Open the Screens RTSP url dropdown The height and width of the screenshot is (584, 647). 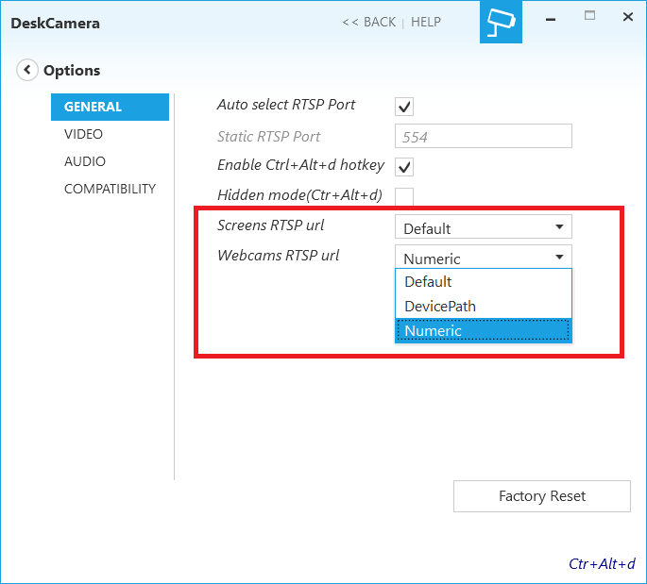point(483,227)
